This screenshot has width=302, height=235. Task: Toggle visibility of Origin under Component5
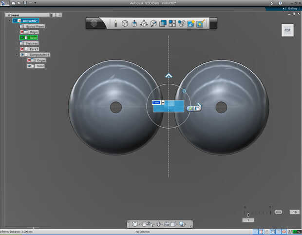coord(29,60)
